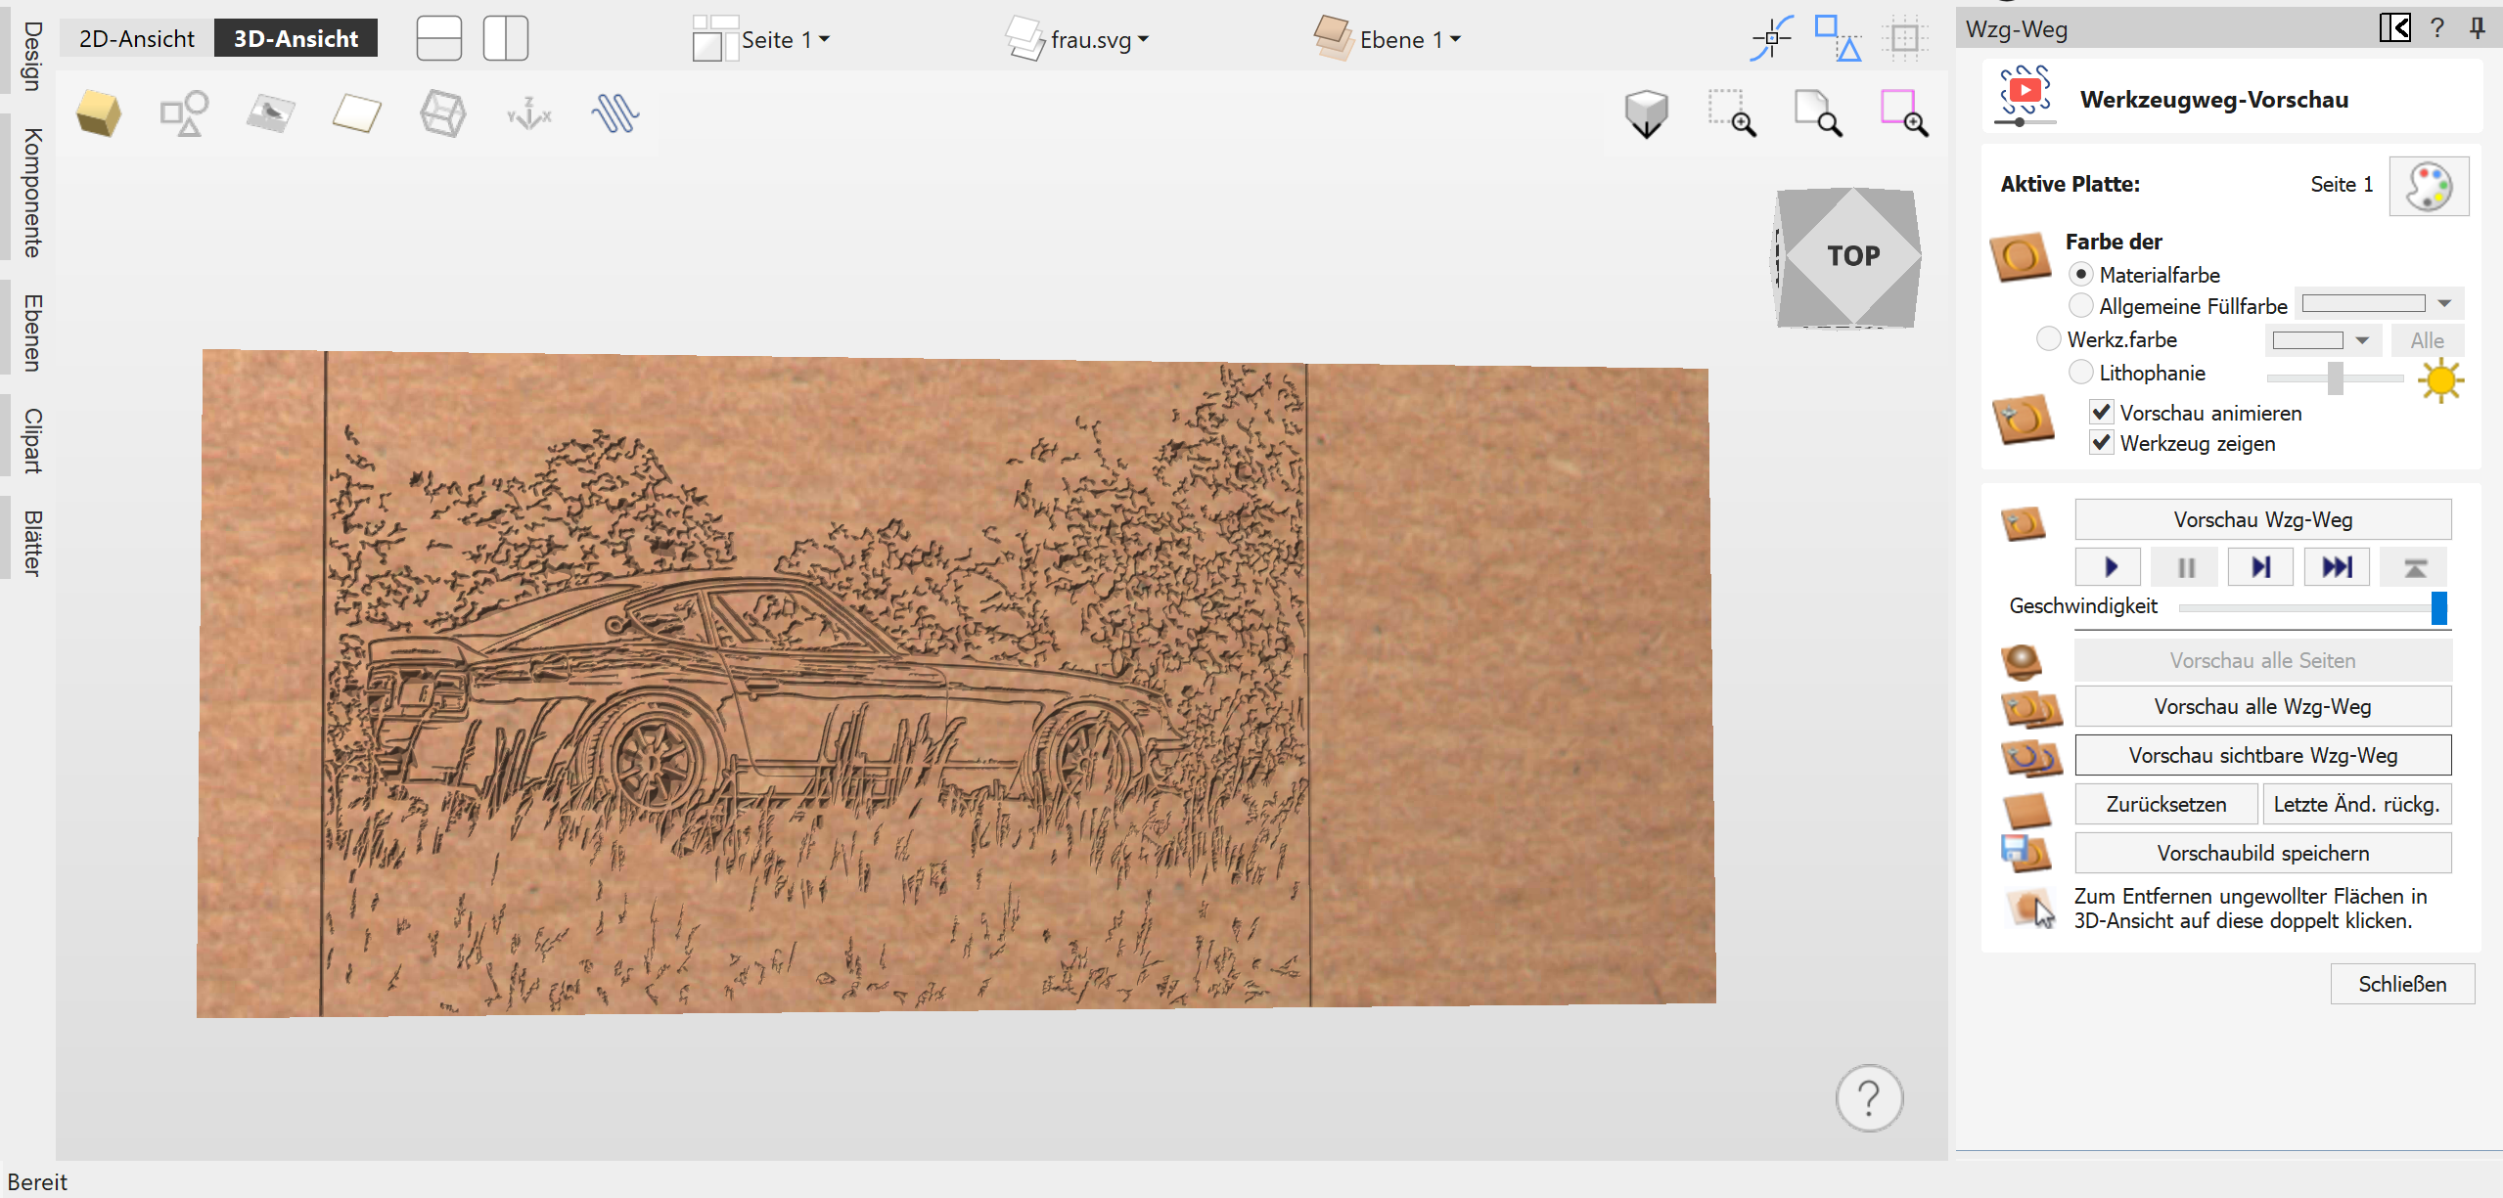Click Vorschau sichtbare Wzg-Weg button

click(x=2262, y=755)
